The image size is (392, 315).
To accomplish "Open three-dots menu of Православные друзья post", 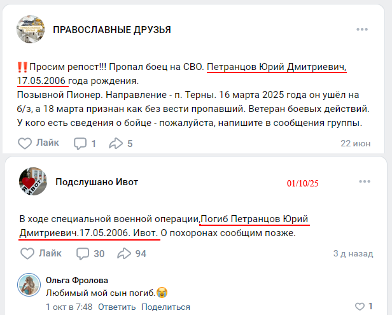I will point(362,30).
